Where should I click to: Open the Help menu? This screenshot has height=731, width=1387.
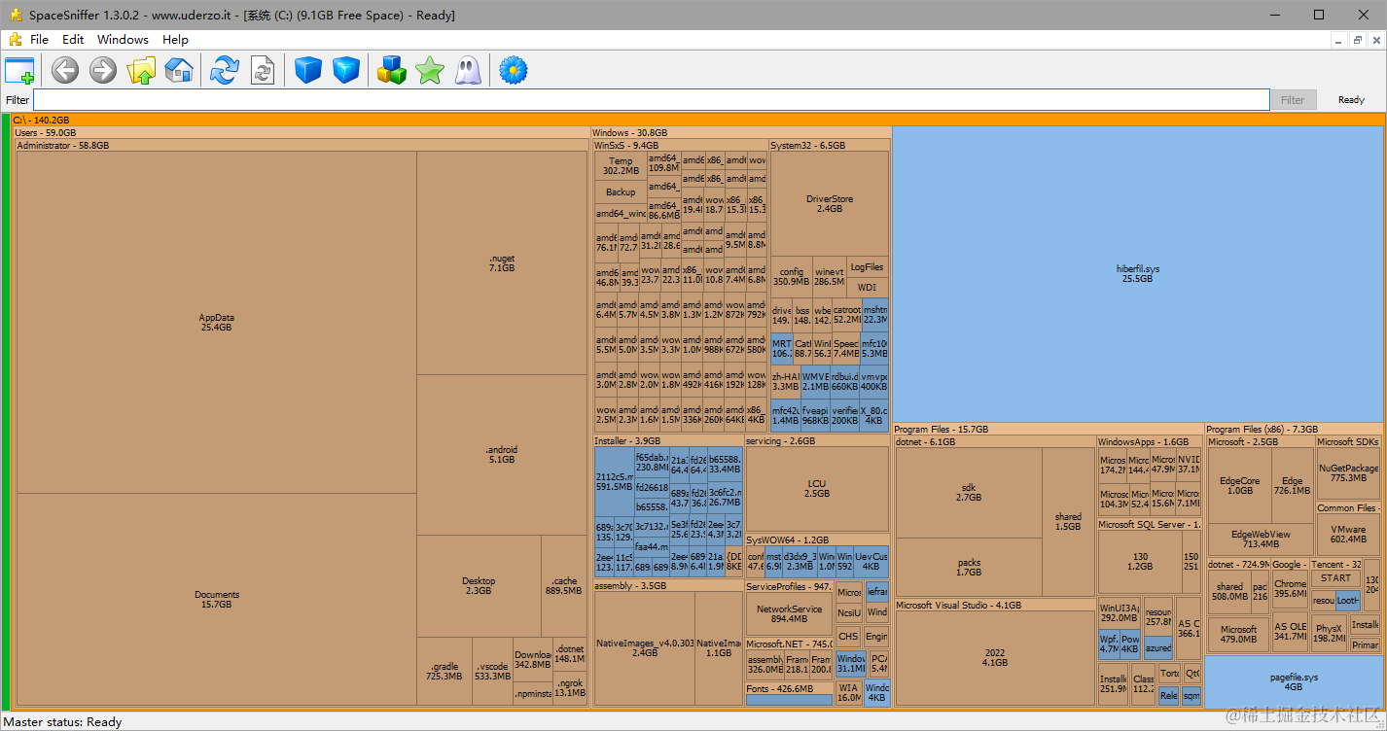tap(176, 40)
